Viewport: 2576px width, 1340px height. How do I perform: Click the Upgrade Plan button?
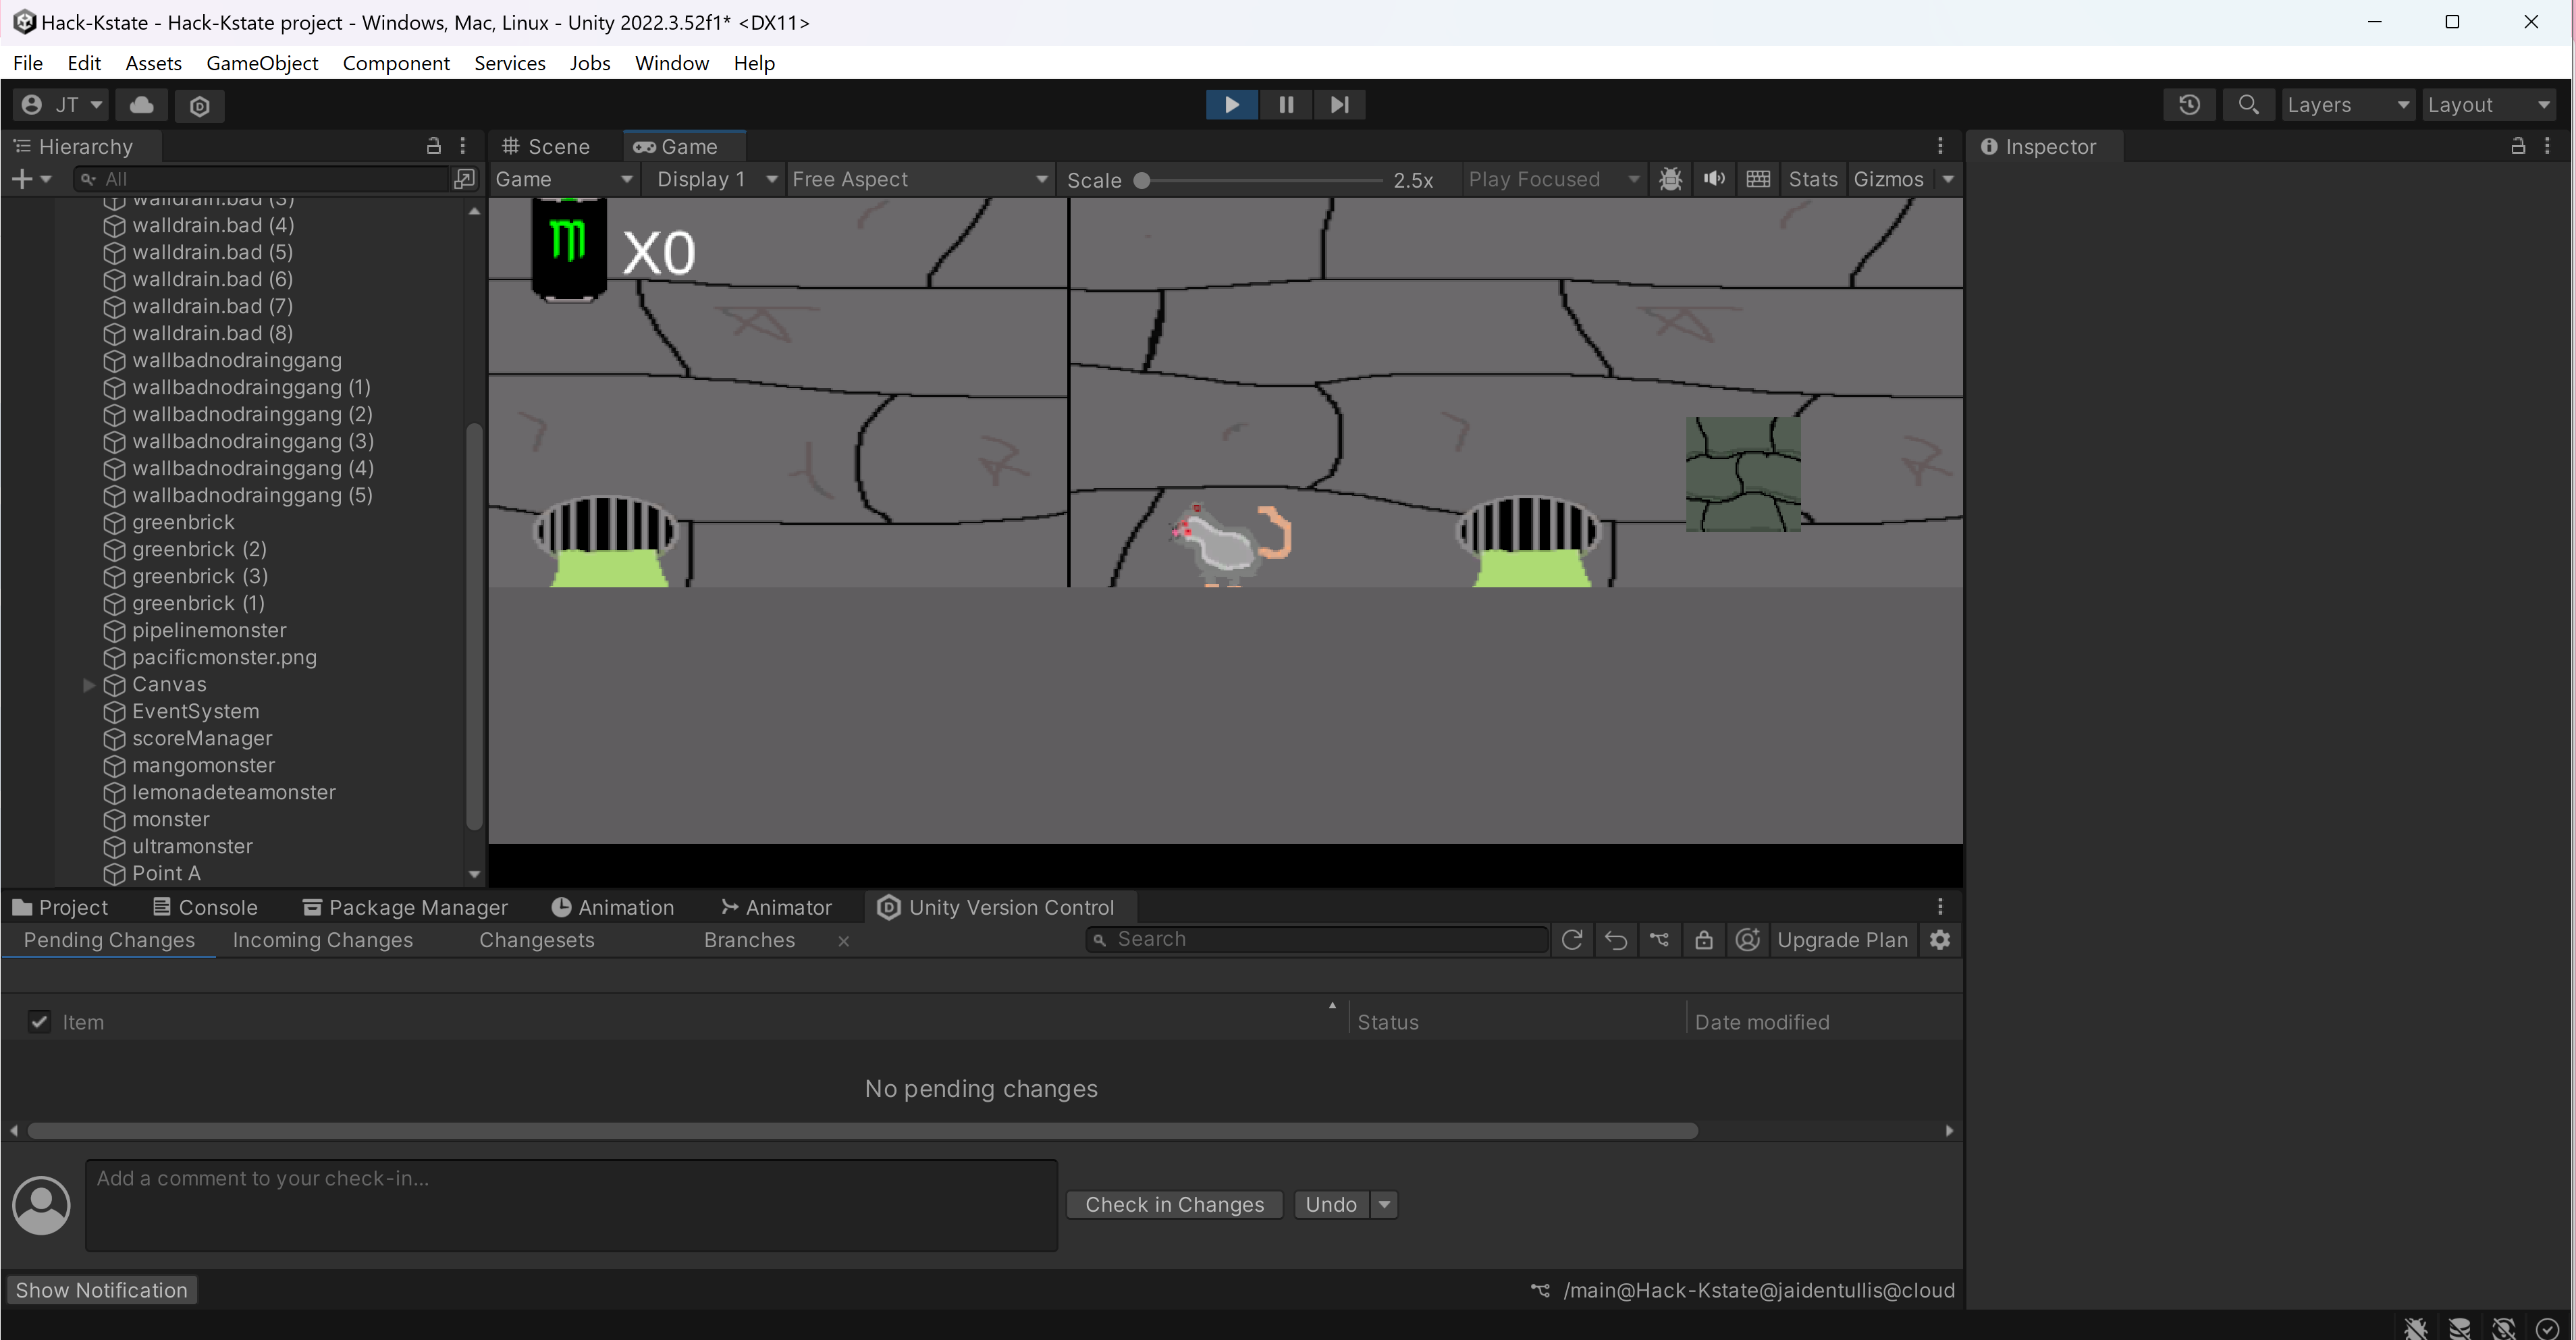click(x=1842, y=940)
